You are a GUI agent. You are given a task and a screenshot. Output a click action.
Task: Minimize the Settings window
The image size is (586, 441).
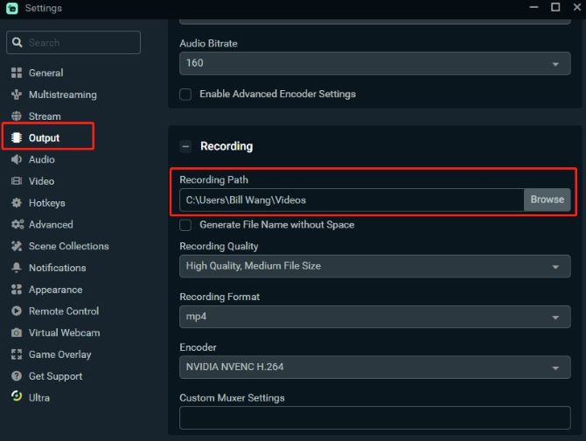point(534,7)
